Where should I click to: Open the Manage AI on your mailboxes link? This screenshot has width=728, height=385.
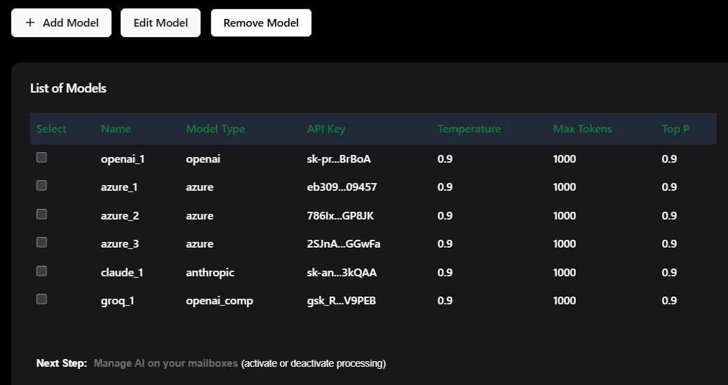coord(166,363)
